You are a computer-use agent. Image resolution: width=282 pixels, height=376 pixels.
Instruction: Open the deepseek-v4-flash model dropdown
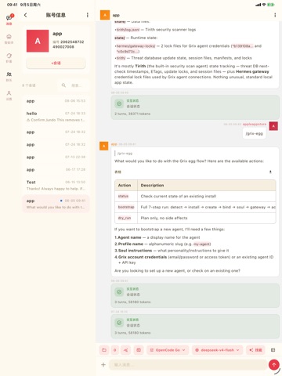(x=217, y=350)
